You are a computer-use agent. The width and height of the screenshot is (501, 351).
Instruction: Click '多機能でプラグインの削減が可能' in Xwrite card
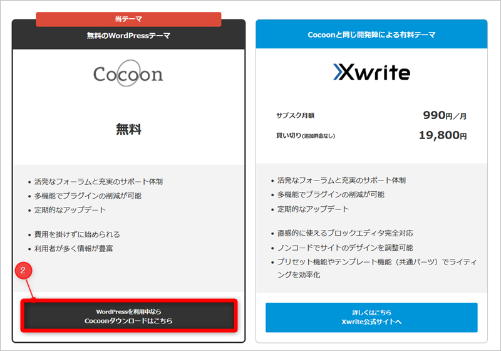[331, 194]
